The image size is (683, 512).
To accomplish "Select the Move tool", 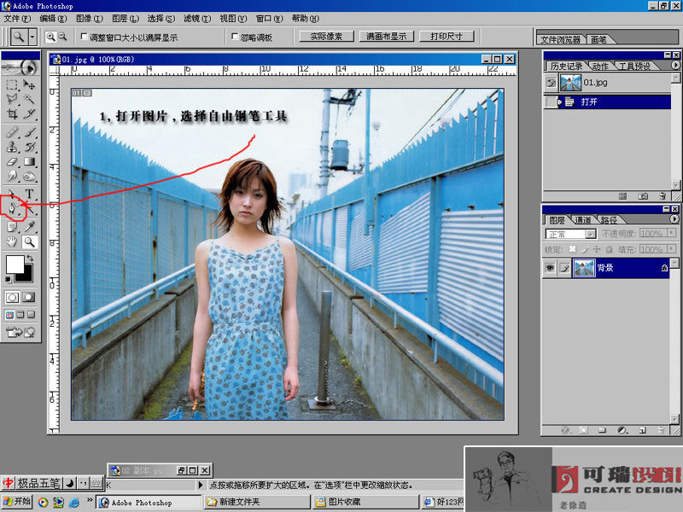I will click(30, 84).
